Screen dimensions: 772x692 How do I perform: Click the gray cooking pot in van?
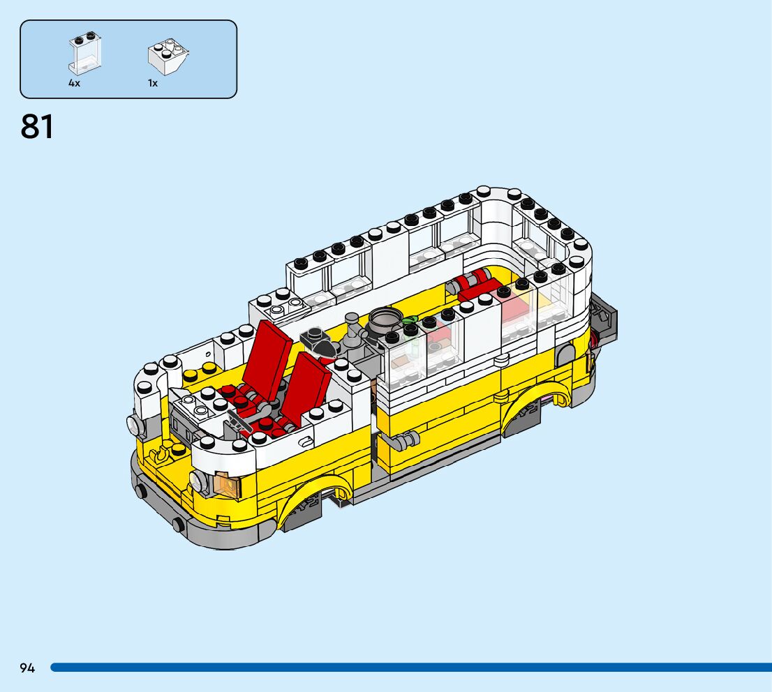point(385,323)
